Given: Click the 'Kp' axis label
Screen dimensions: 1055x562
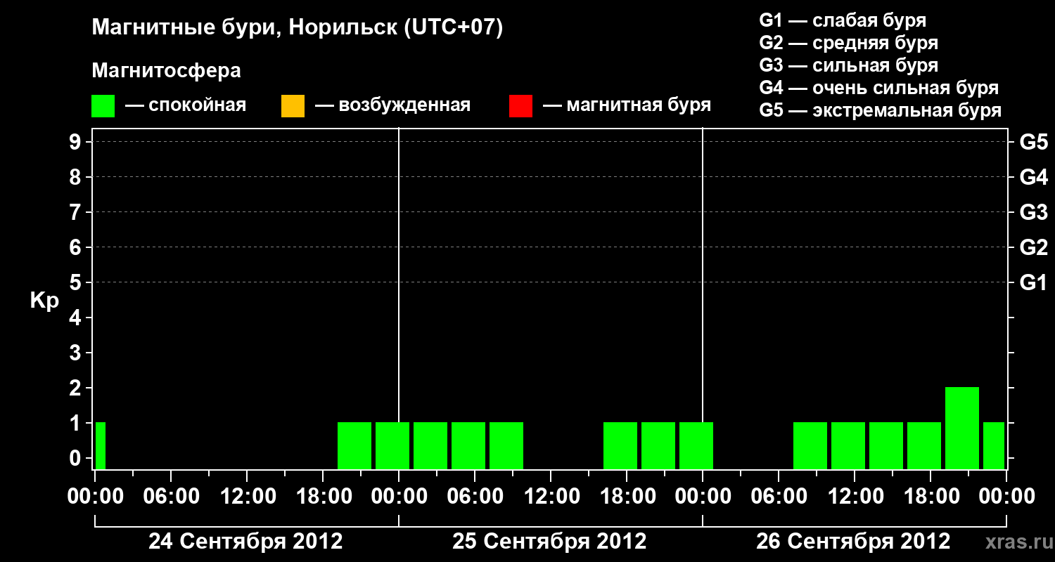Looking at the screenshot, I should (x=44, y=301).
